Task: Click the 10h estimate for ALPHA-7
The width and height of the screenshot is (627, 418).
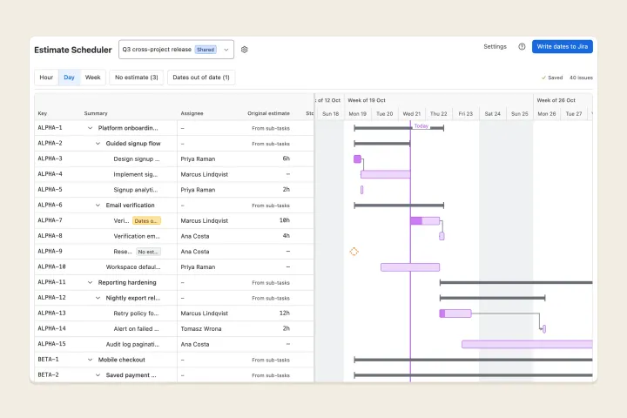Action: point(285,220)
